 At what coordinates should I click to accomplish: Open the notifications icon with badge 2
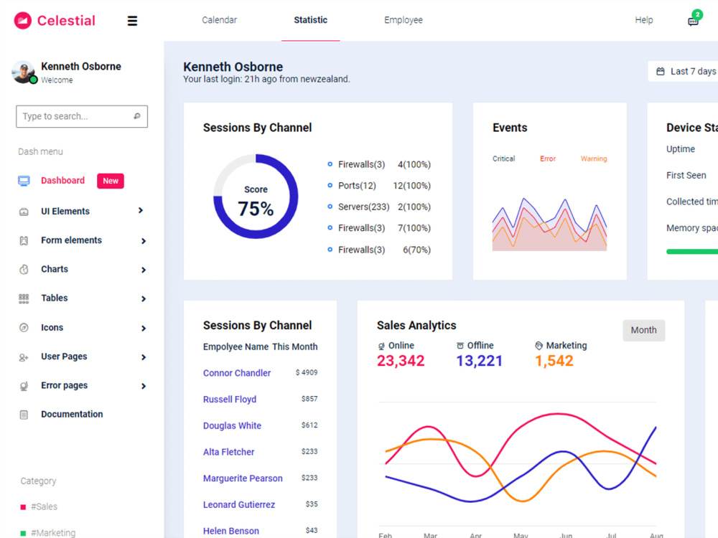point(694,19)
